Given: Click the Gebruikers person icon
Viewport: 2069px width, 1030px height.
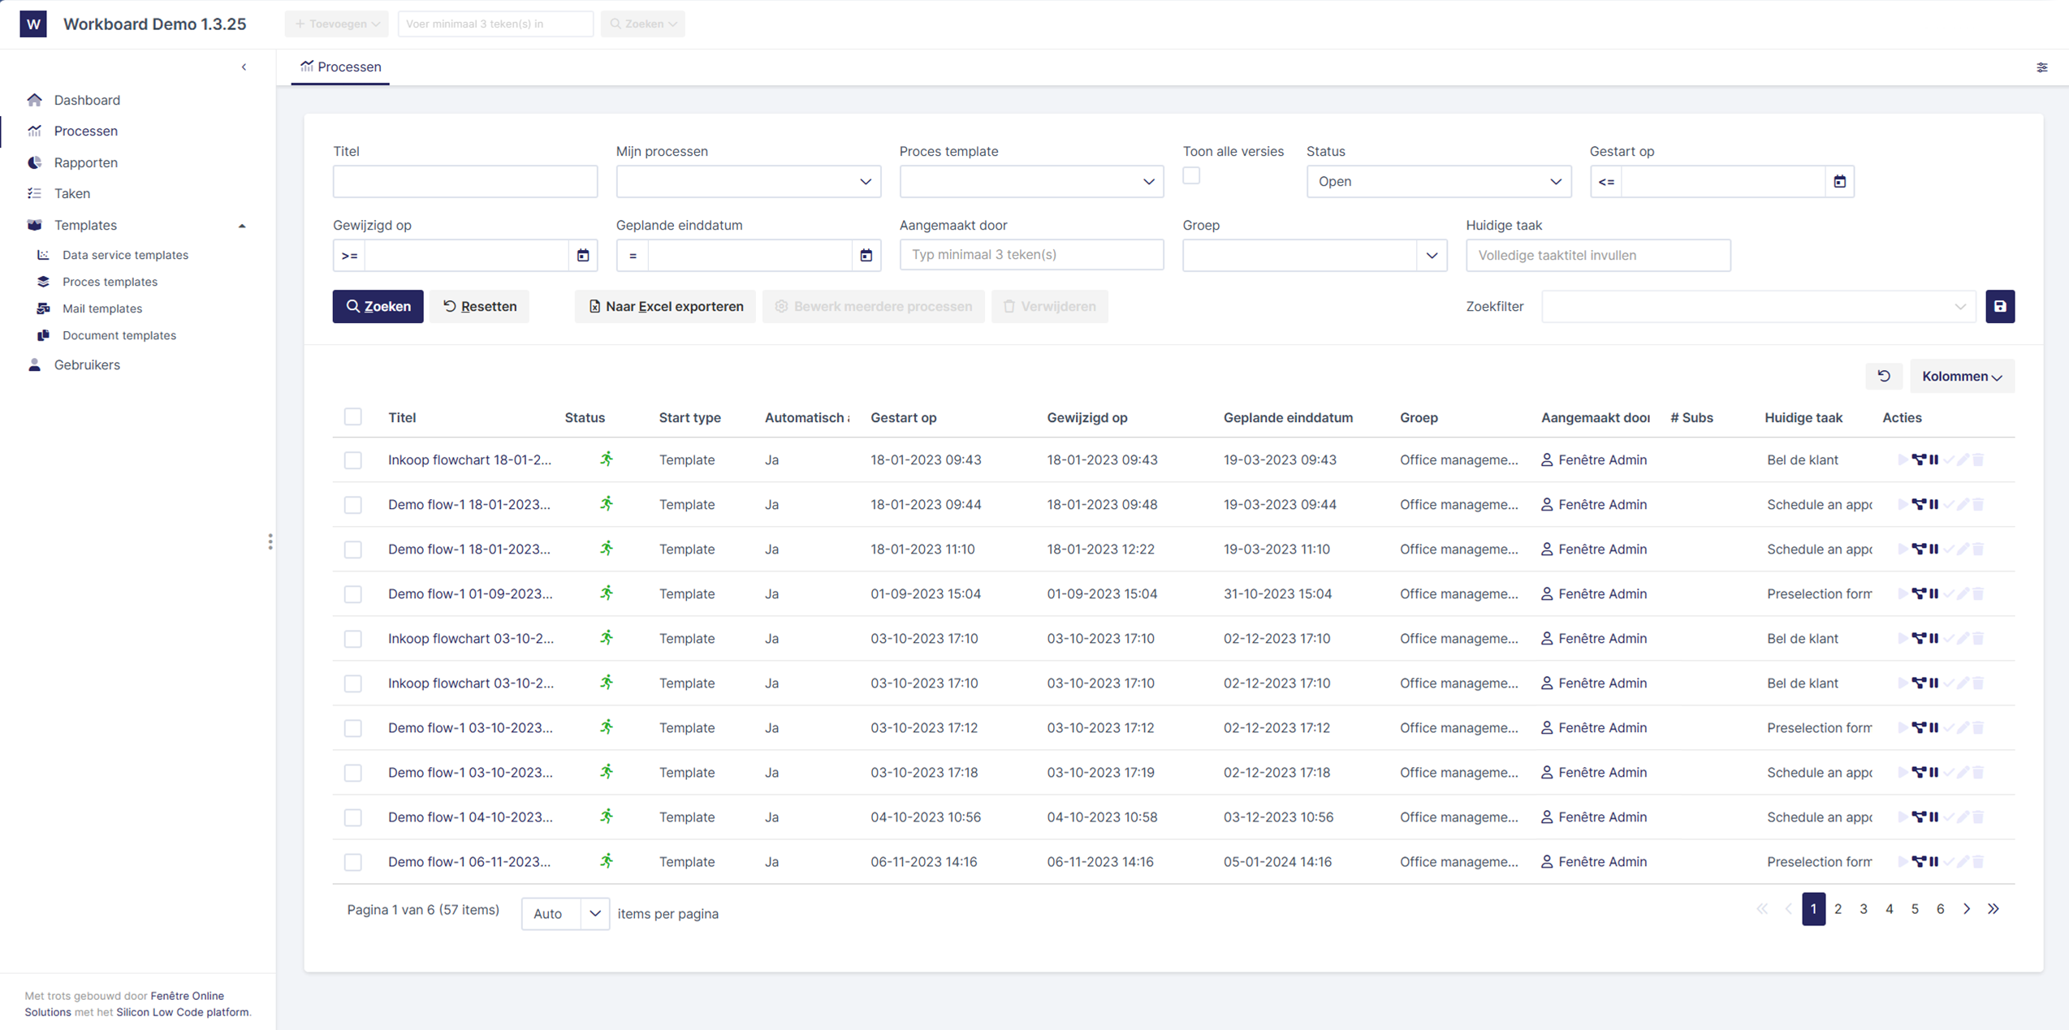Looking at the screenshot, I should 34,364.
